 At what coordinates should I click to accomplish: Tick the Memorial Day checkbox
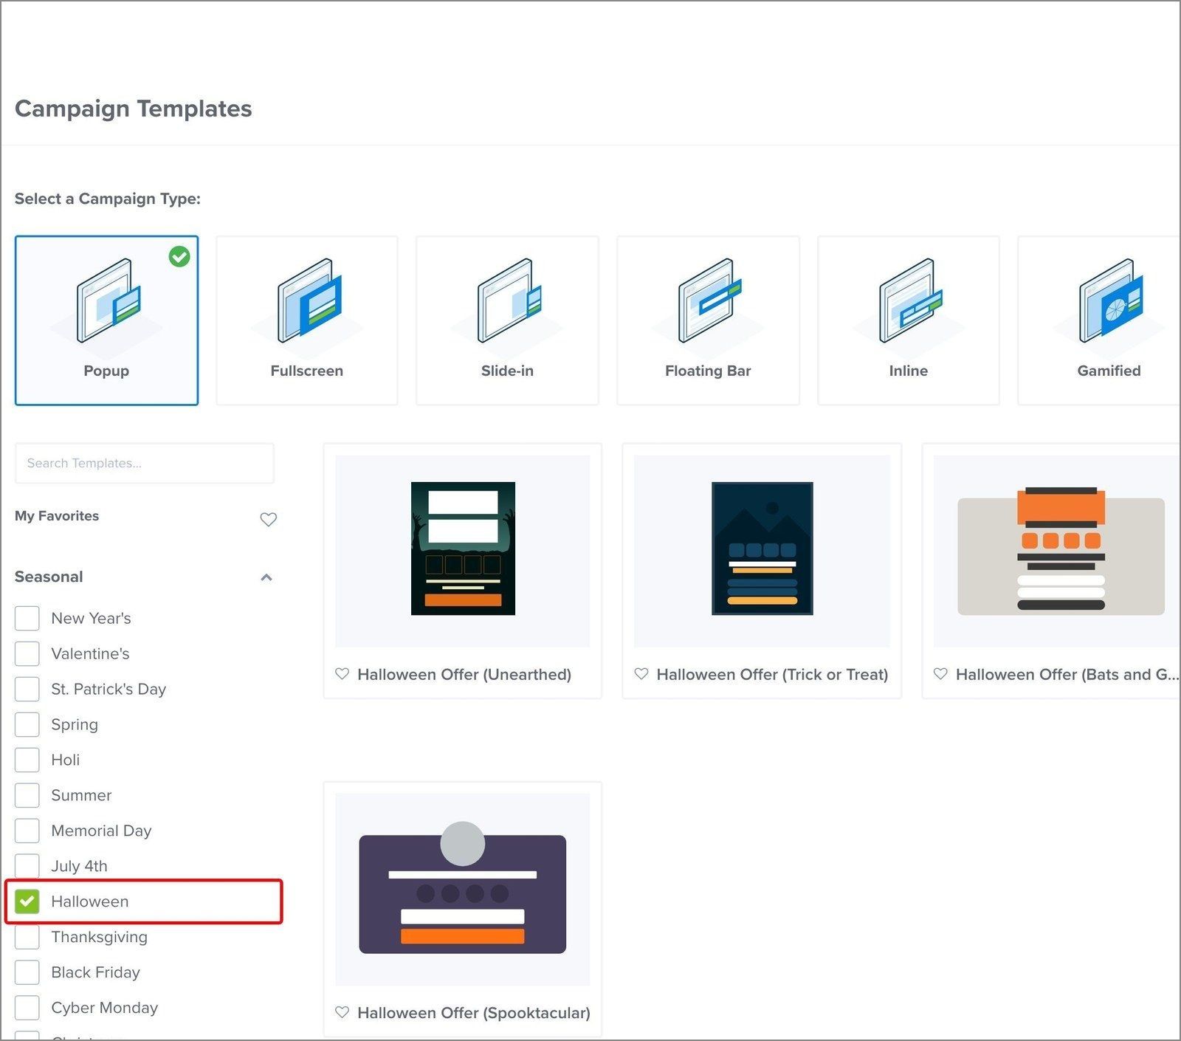click(27, 831)
